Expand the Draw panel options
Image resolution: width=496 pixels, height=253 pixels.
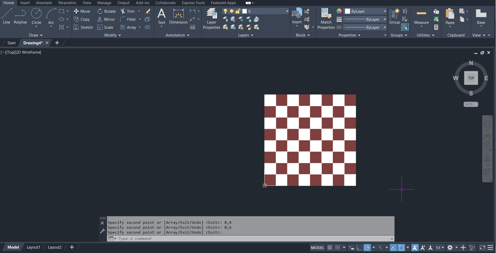point(36,35)
